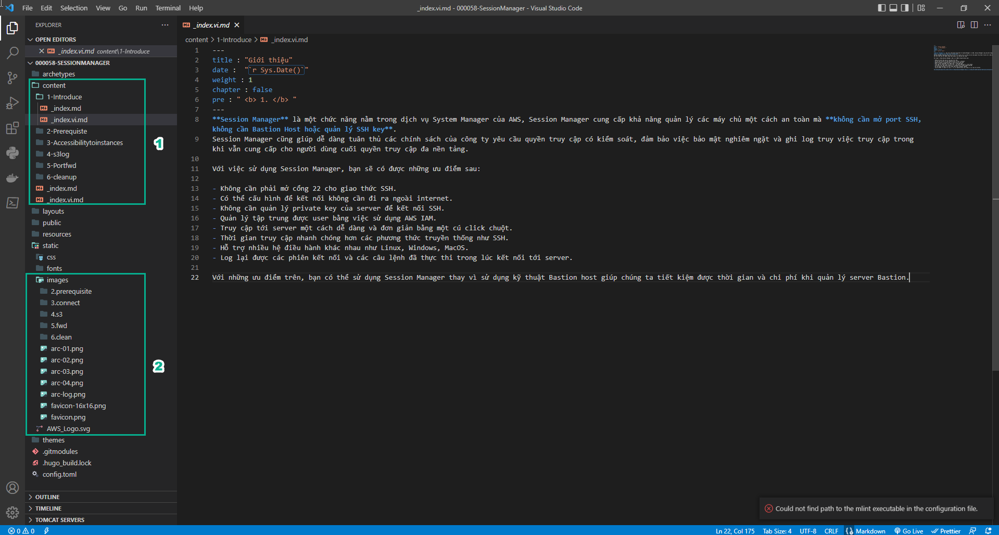Click errors and warnings count in status bar
Screen dimensions: 999x535
point(21,531)
